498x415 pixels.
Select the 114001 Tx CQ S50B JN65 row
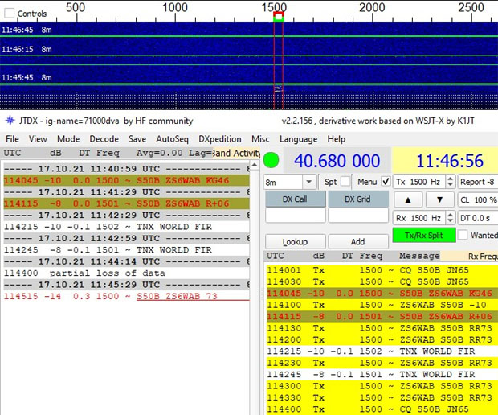coord(382,270)
